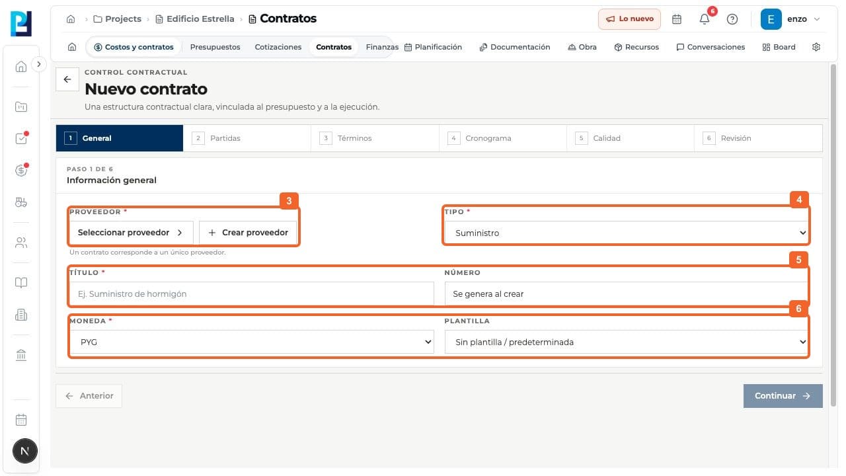Open the settings gear icon after Board
Image resolution: width=846 pixels, height=476 pixels.
pyautogui.click(x=816, y=47)
